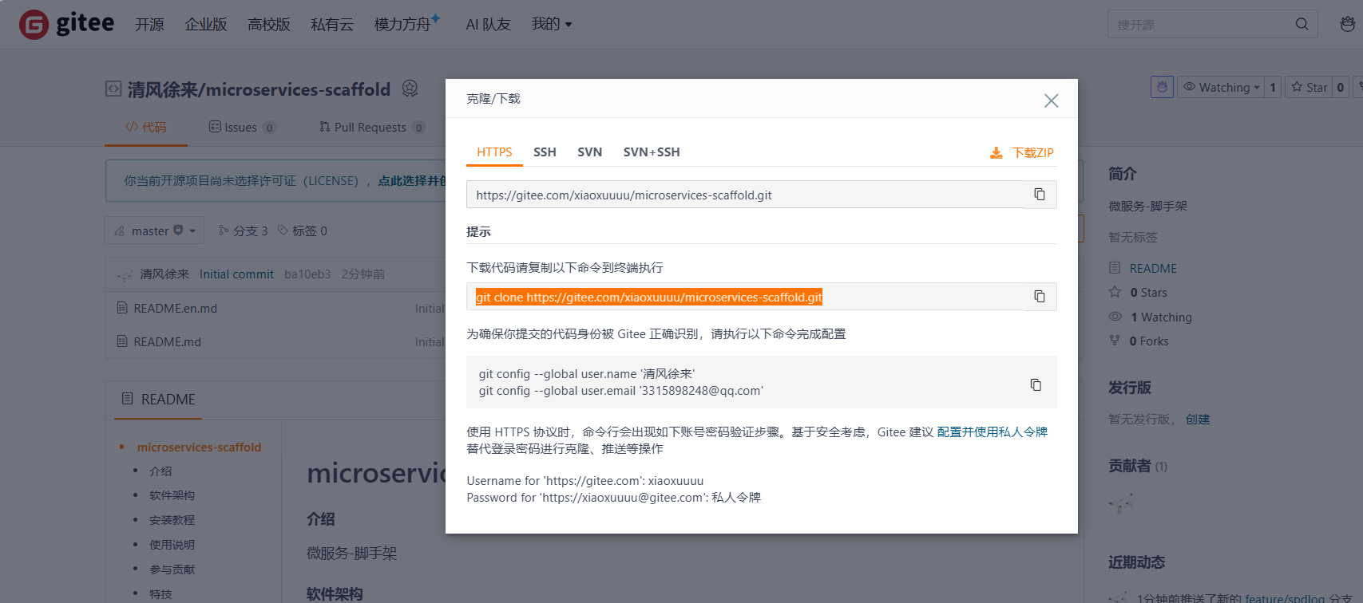Expand the master branch dropdown
The height and width of the screenshot is (603, 1363).
[154, 231]
